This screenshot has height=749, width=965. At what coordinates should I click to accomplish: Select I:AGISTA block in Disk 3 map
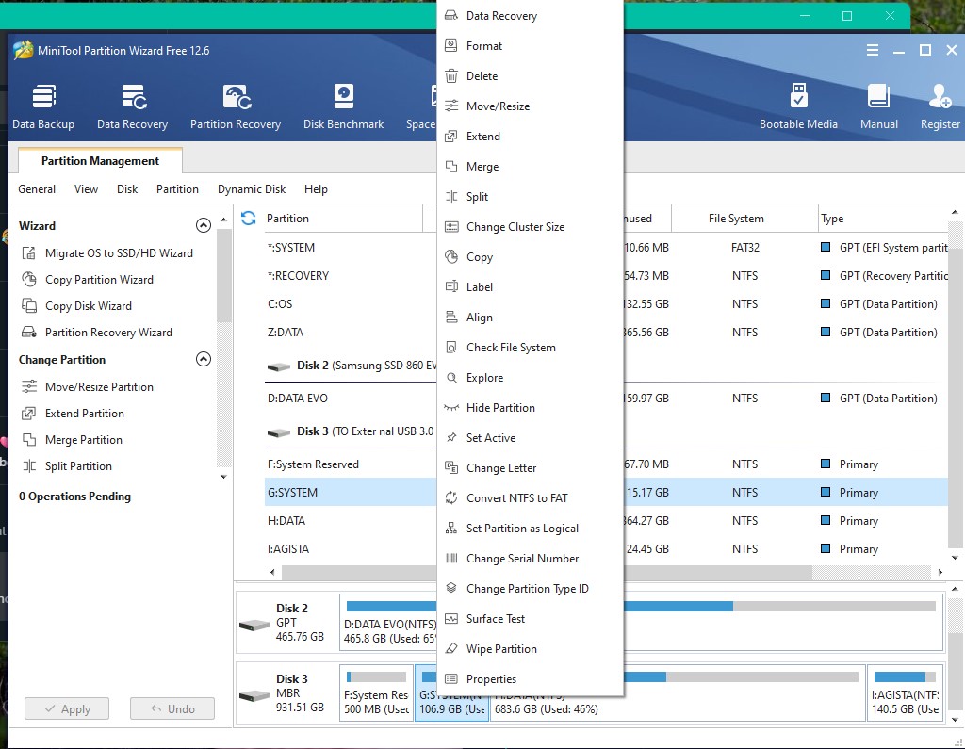(905, 692)
